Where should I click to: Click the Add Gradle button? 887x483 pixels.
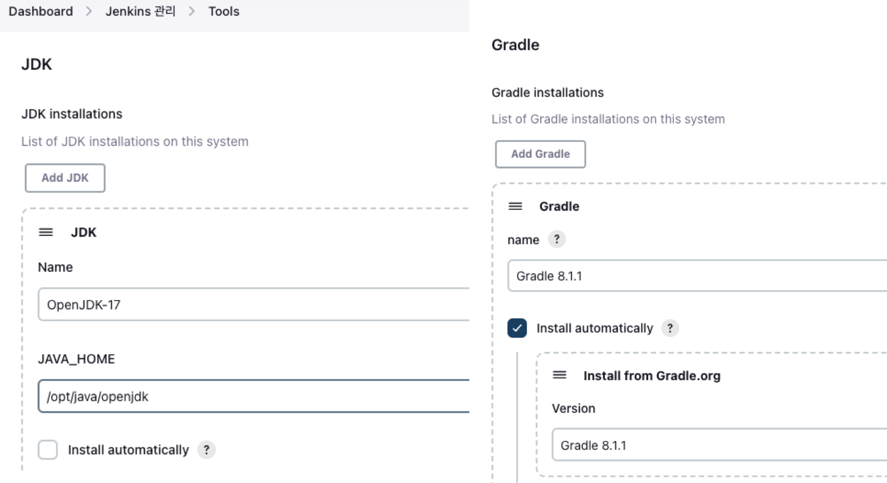(540, 154)
